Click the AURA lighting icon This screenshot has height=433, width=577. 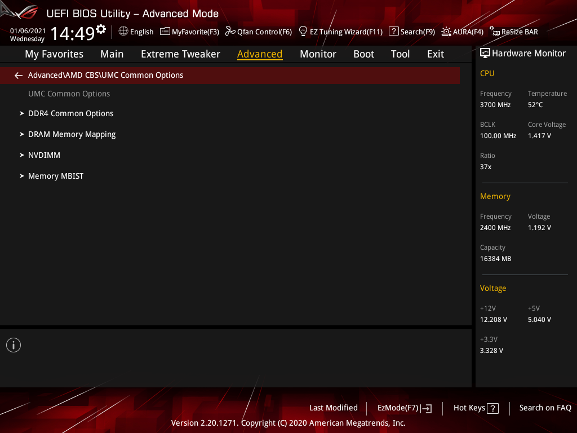click(446, 32)
